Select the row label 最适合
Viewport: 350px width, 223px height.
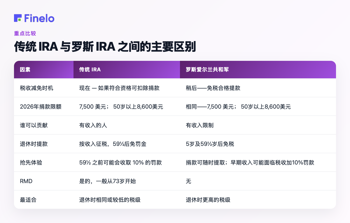coord(28,200)
